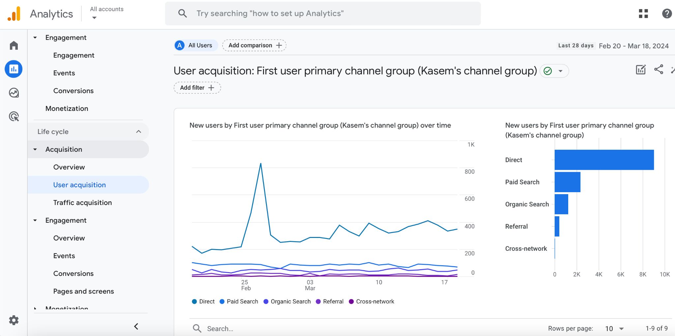Add a filter to the report
Image resolution: width=675 pixels, height=336 pixels.
197,88
